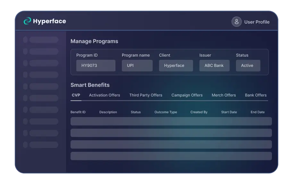The width and height of the screenshot is (295, 175).
Task: Click the Program name field showing UPI
Action: coord(137,65)
